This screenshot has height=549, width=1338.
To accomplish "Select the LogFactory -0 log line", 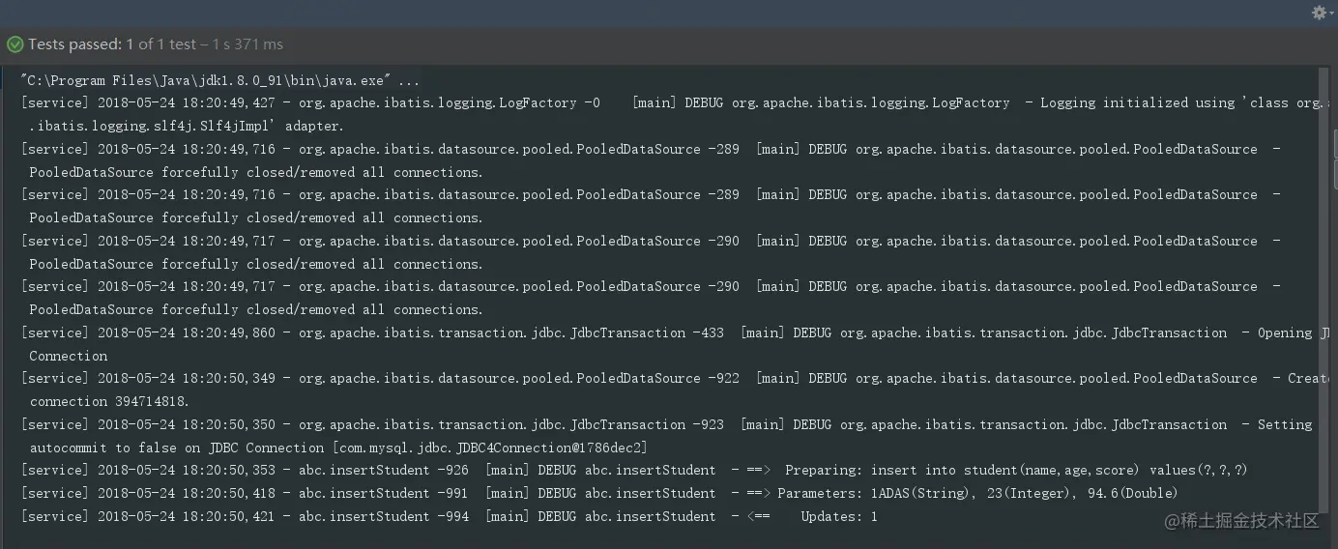I will pyautogui.click(x=674, y=103).
